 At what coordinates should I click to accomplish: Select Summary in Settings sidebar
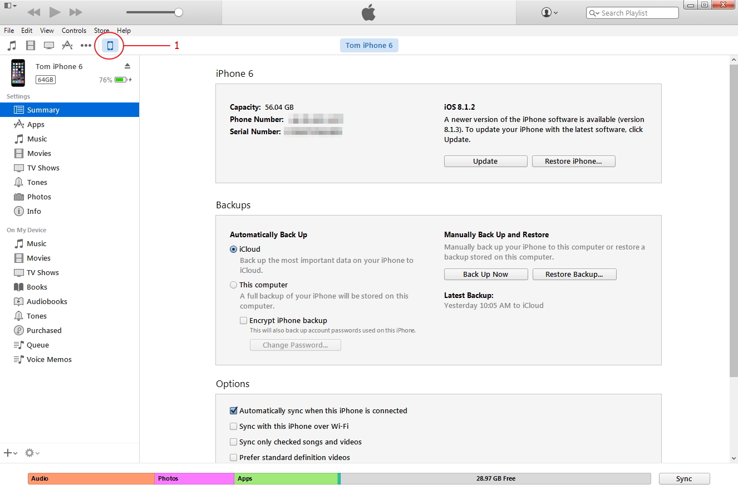coord(70,110)
